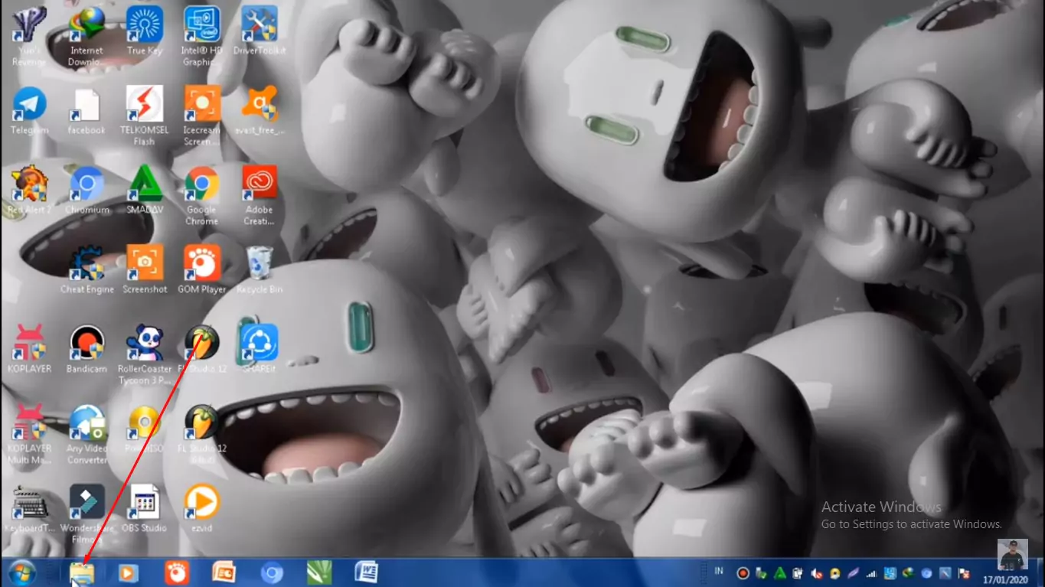Select the Cheat Engine desktop shortcut

(x=87, y=271)
